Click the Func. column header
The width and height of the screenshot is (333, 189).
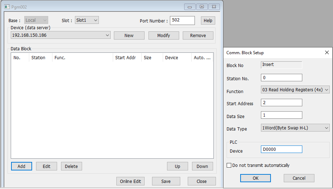click(x=82, y=58)
